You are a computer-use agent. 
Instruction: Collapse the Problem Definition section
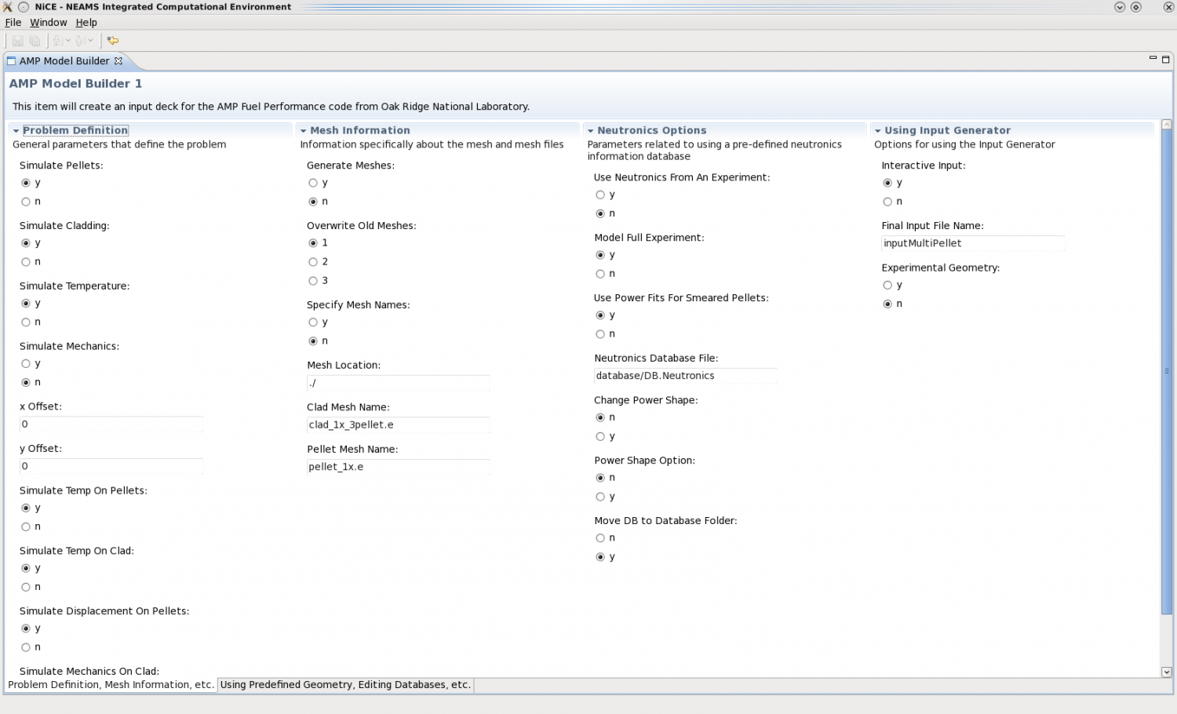(x=16, y=131)
